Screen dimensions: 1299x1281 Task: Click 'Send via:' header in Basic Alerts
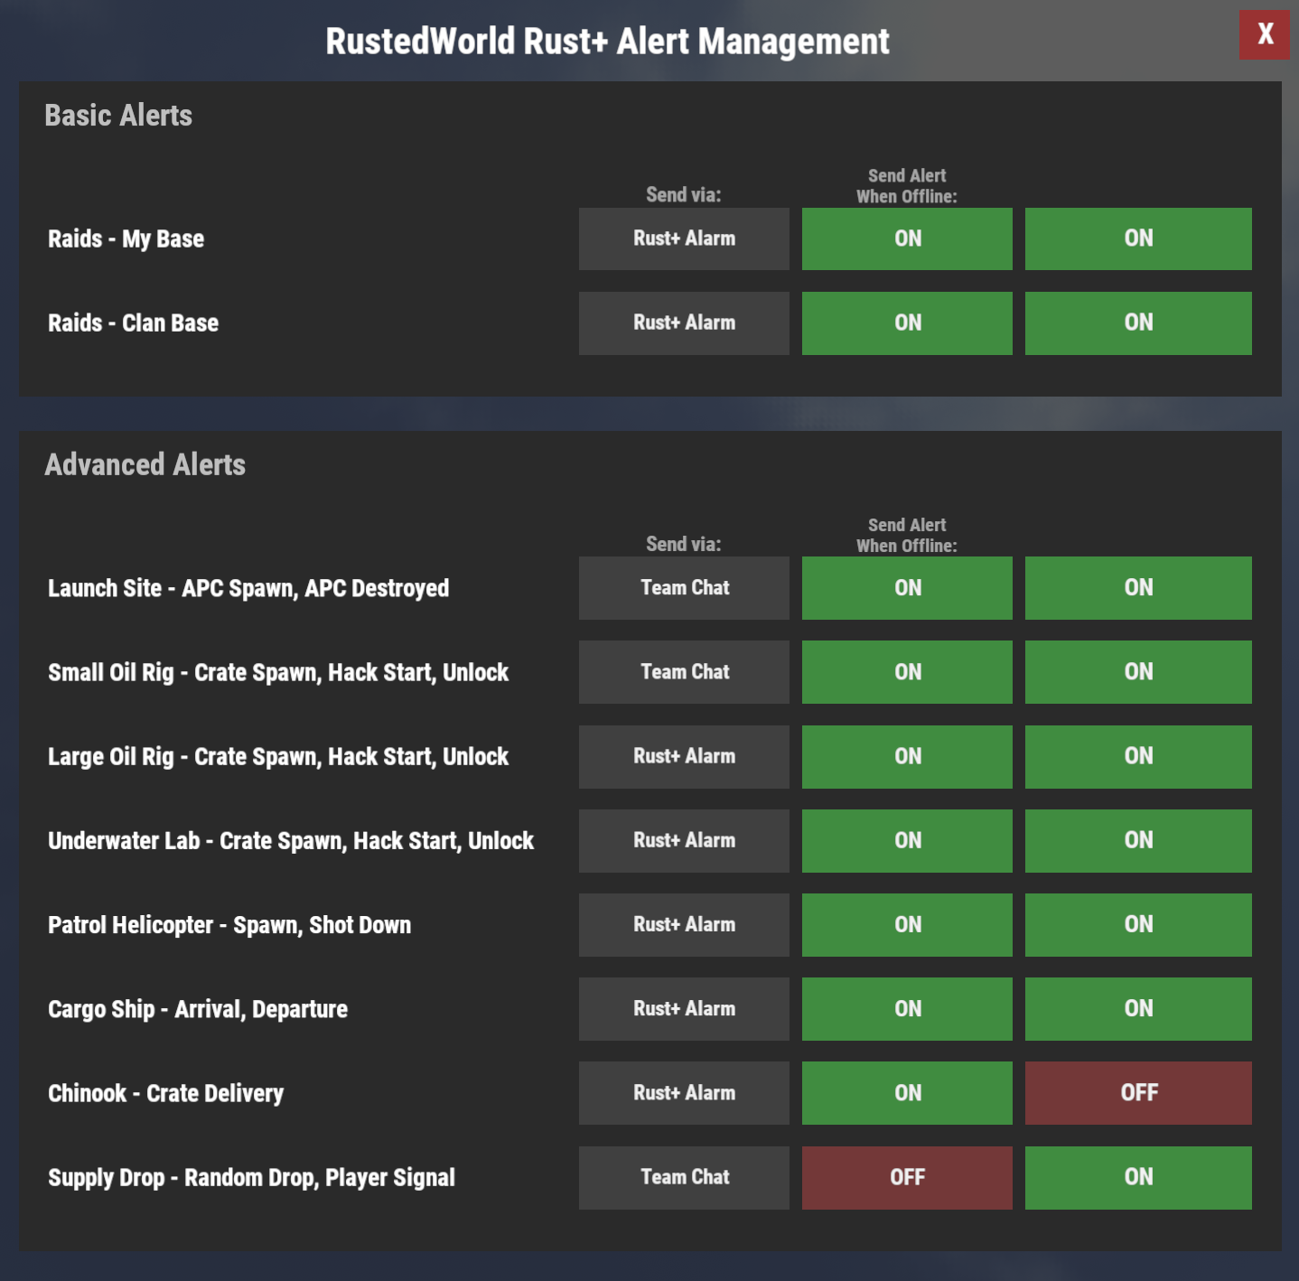(x=684, y=194)
